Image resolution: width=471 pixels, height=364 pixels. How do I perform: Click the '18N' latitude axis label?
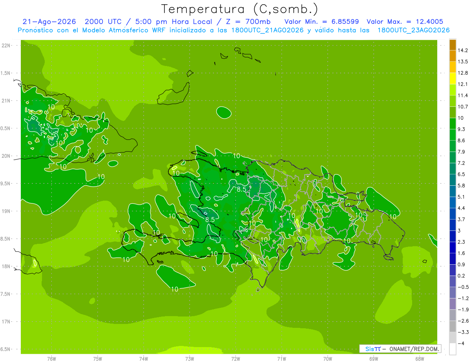click(x=6, y=267)
